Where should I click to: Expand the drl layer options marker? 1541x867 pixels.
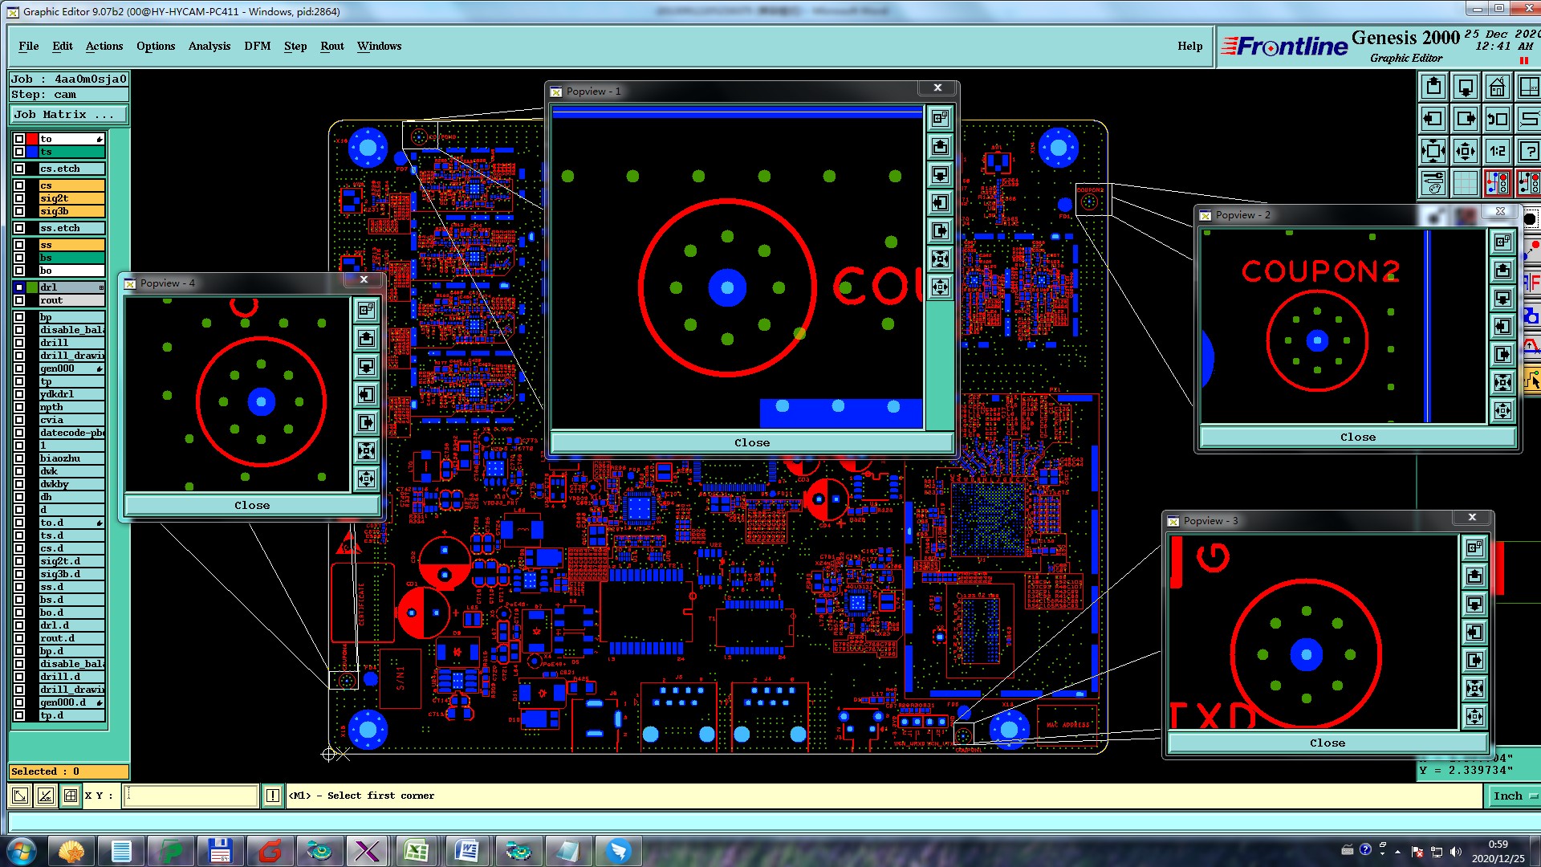coord(101,287)
